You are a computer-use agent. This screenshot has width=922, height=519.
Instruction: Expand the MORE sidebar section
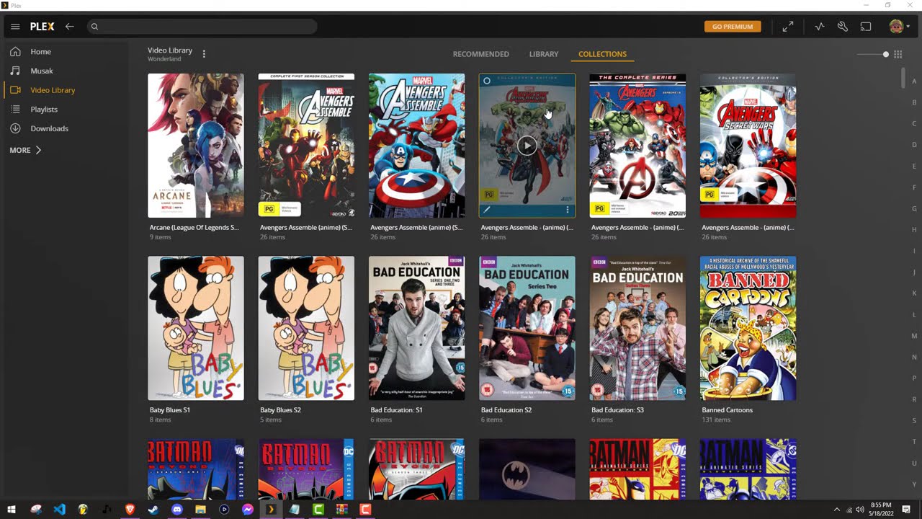(x=25, y=150)
